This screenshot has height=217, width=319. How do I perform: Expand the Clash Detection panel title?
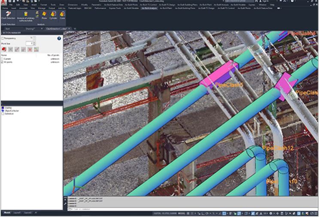click(9, 24)
